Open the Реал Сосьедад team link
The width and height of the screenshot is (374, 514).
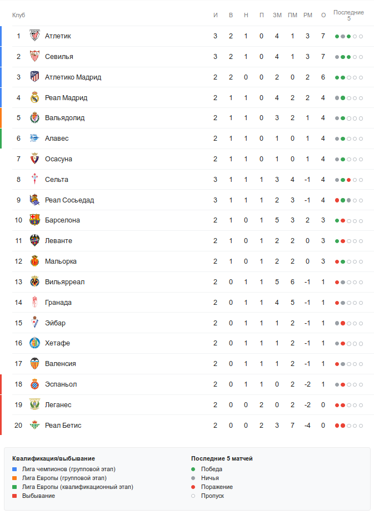pos(69,200)
